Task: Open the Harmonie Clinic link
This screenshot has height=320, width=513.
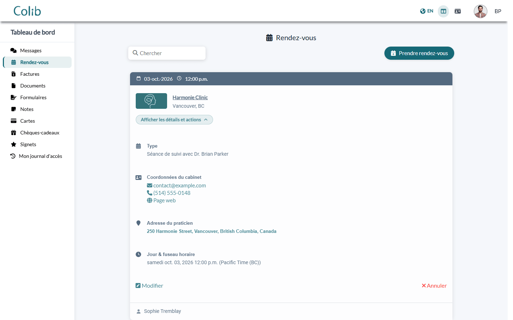Action: 190,97
